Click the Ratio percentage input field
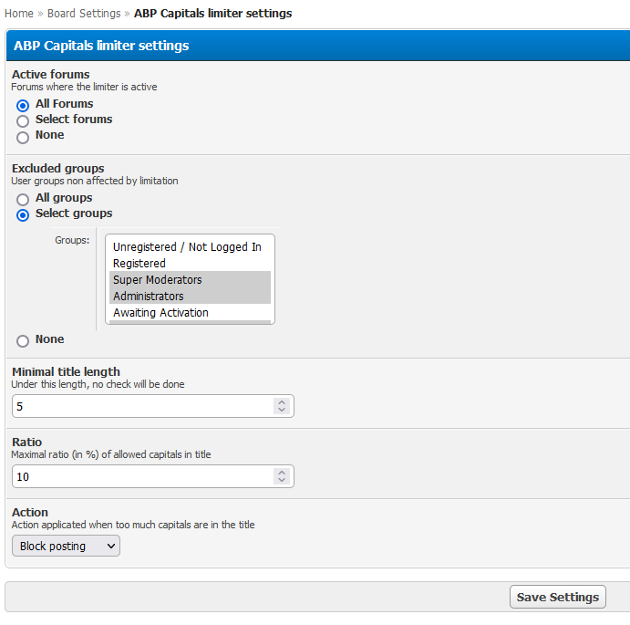Viewport: 630px width, 625px height. click(x=141, y=476)
